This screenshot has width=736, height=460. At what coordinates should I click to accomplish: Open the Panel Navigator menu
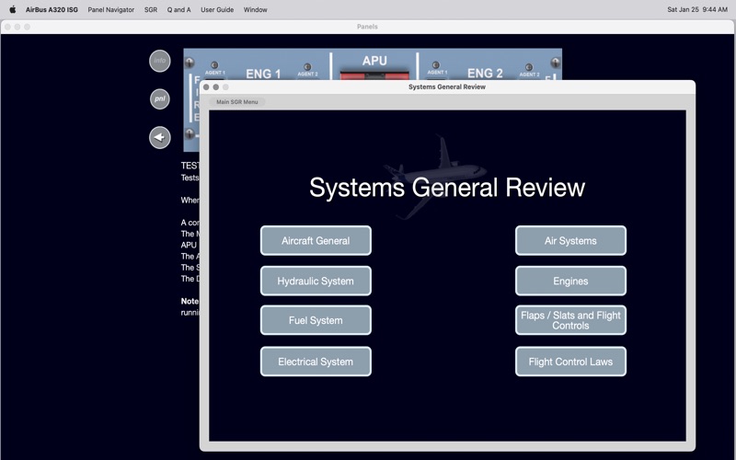[x=110, y=9]
